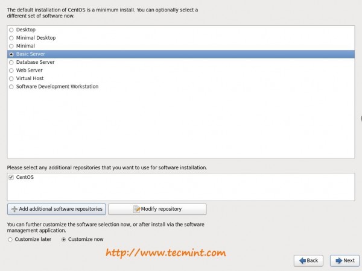Select the Desktop radio button
The image size is (362, 271).
click(x=11, y=30)
